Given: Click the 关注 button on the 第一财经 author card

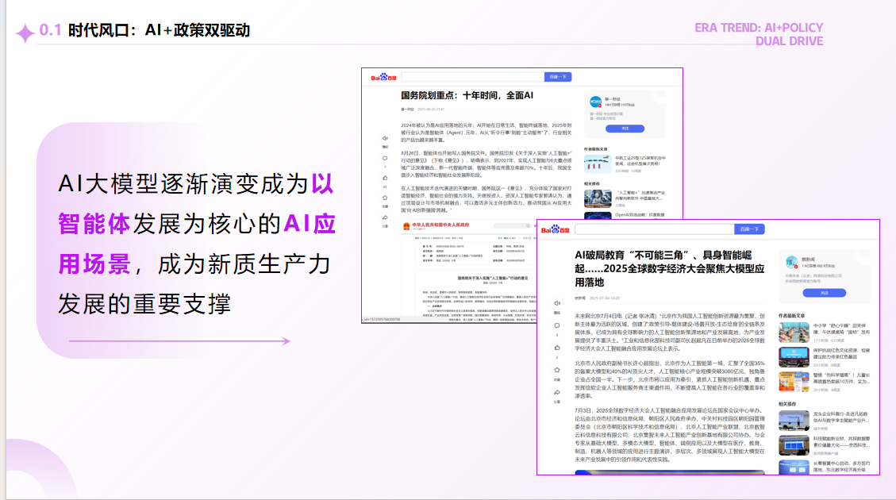Looking at the screenshot, I should pyautogui.click(x=625, y=129).
